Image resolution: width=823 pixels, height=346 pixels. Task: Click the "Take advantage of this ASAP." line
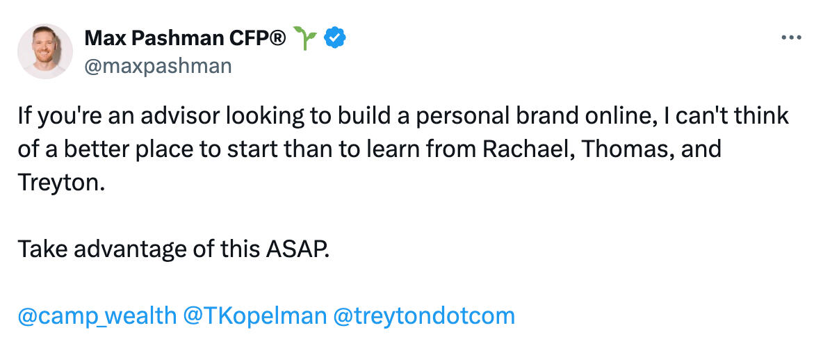click(x=172, y=249)
